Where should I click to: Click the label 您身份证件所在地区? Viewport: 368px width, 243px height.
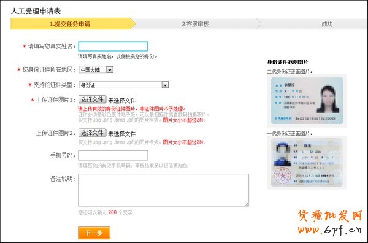click(49, 70)
